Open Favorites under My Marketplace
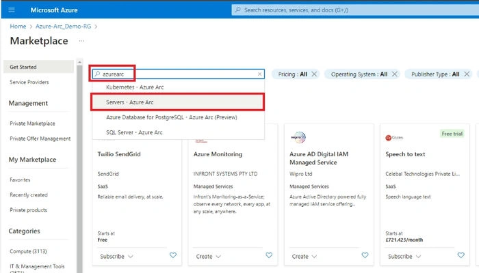This screenshot has width=479, height=273. click(x=20, y=179)
